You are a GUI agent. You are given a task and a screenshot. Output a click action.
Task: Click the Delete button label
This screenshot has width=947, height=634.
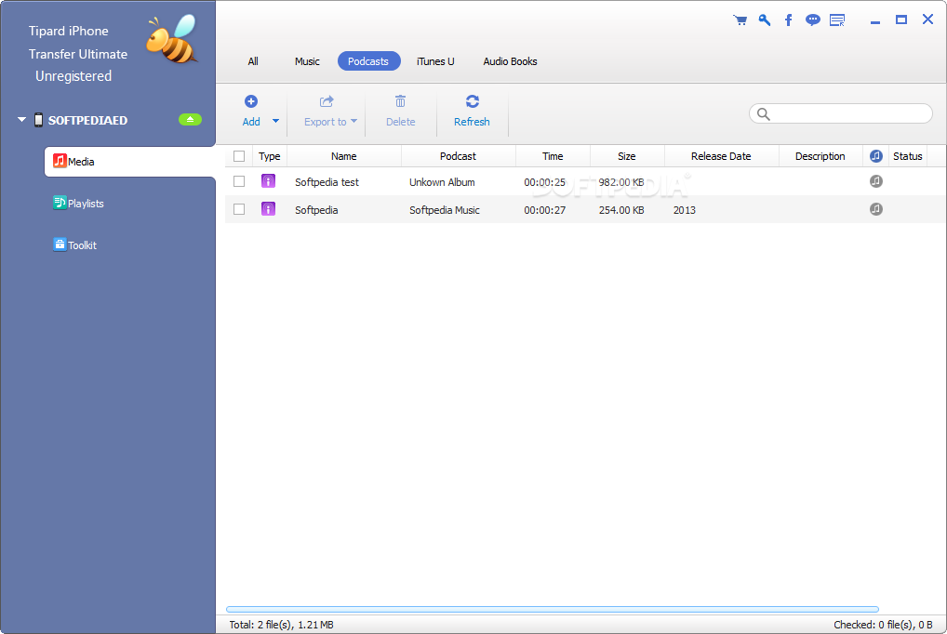point(400,122)
